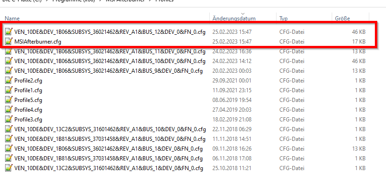The image size is (386, 184).
Task: Click the file icon of MSIAfterburner.cfg
Action: [x=9, y=41]
